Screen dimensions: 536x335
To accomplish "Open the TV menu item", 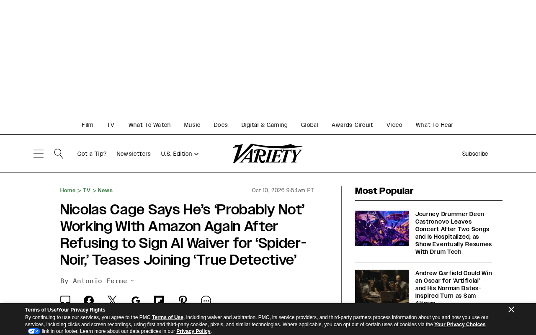I will (x=111, y=125).
